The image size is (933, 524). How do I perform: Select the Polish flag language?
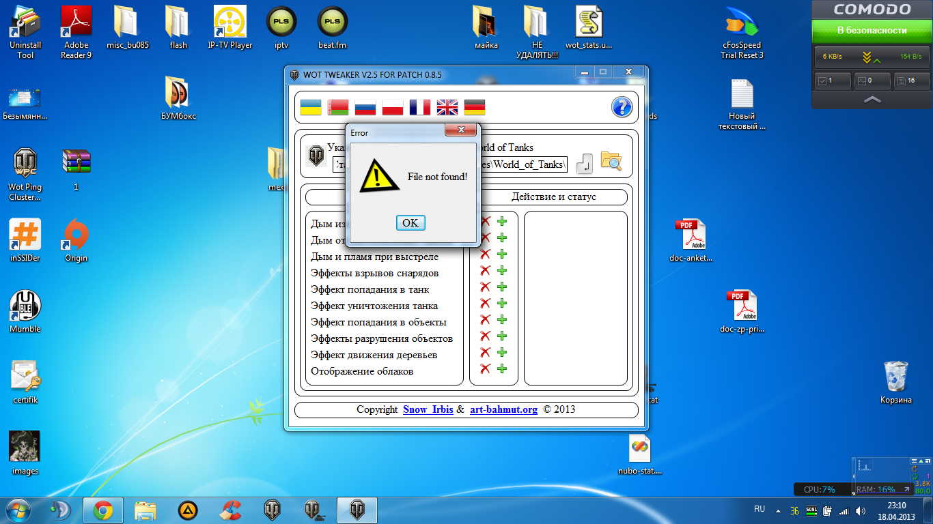pos(393,107)
